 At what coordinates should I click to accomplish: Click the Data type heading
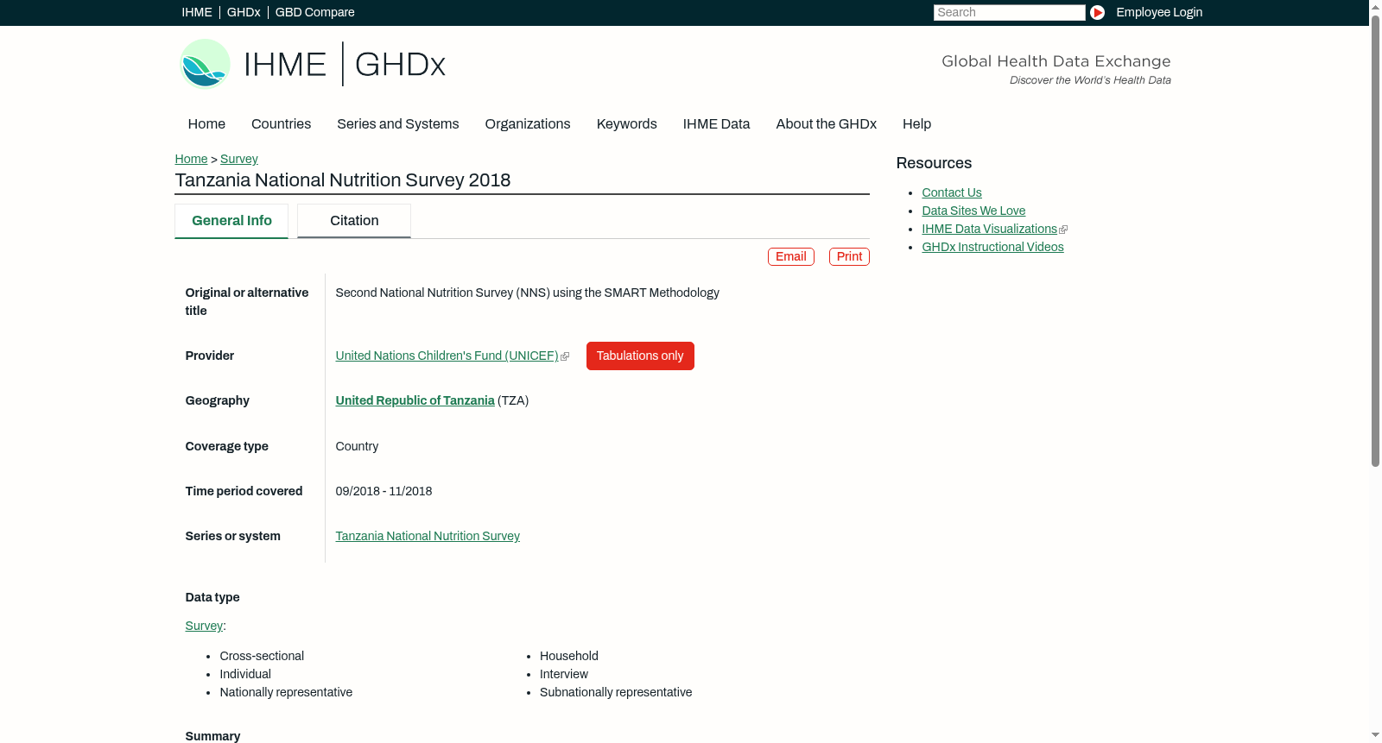tap(212, 597)
